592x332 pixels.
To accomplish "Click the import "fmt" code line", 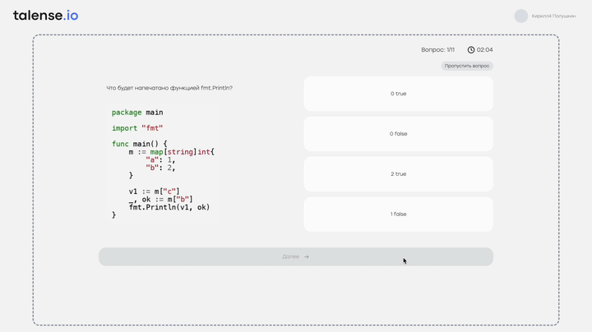I will (x=137, y=128).
